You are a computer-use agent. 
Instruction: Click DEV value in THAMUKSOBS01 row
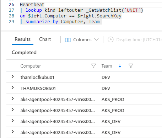(x=106, y=89)
